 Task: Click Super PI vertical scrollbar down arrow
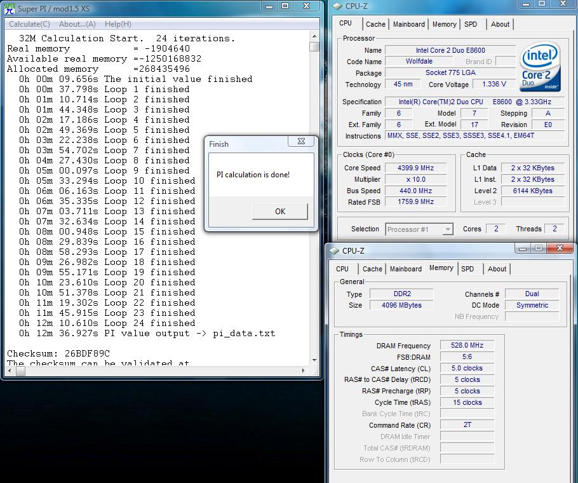(314, 360)
